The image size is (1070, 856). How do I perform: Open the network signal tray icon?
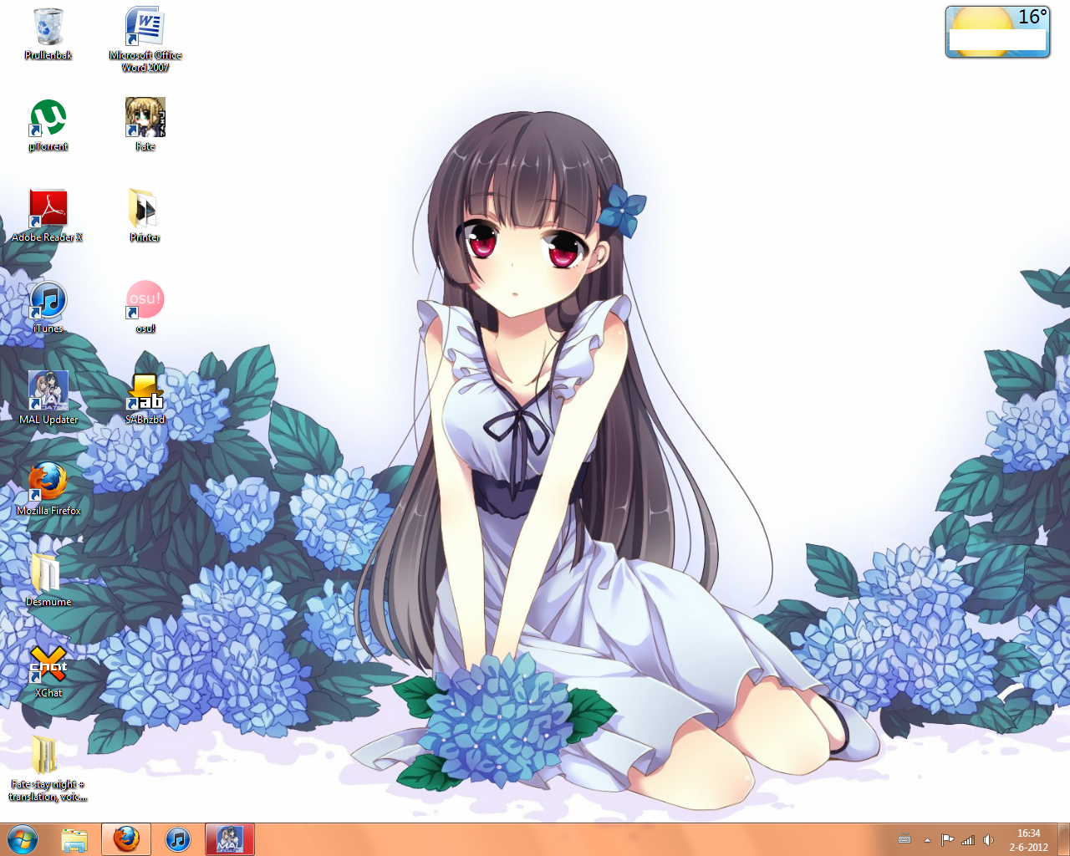point(968,840)
